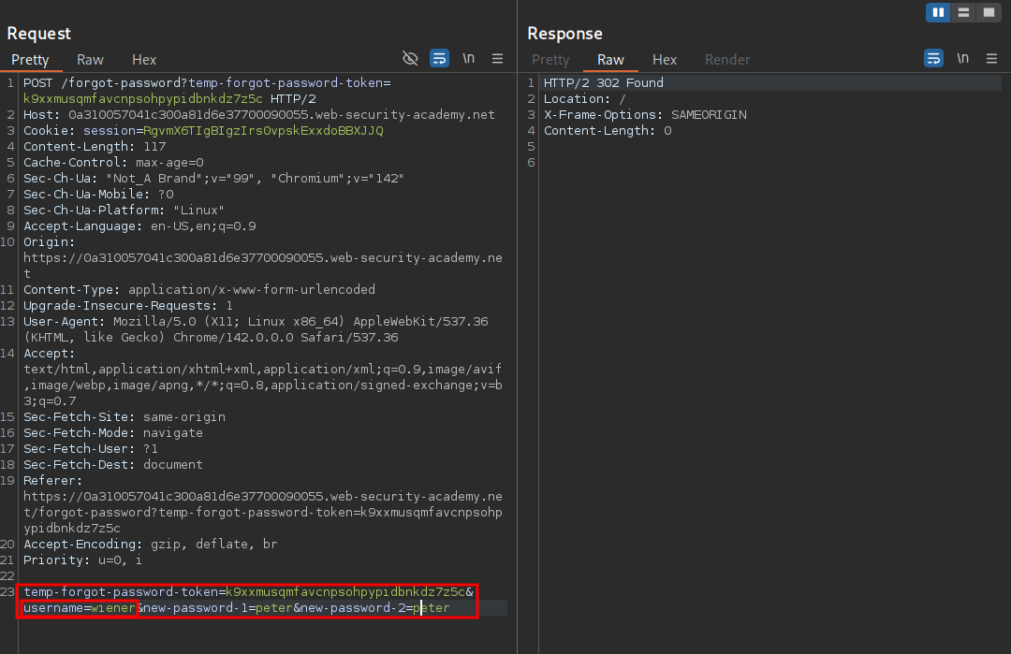Click the crossed-out eye icon in Request
The image size is (1011, 654).
(410, 58)
